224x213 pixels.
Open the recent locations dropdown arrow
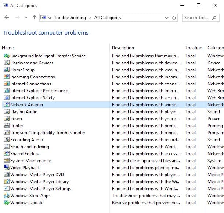click(26, 18)
